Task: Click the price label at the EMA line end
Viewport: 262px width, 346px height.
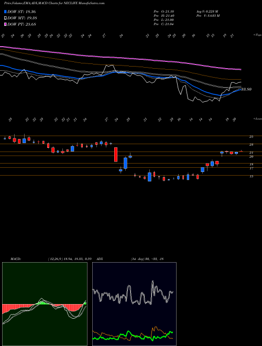Action: pos(246,89)
